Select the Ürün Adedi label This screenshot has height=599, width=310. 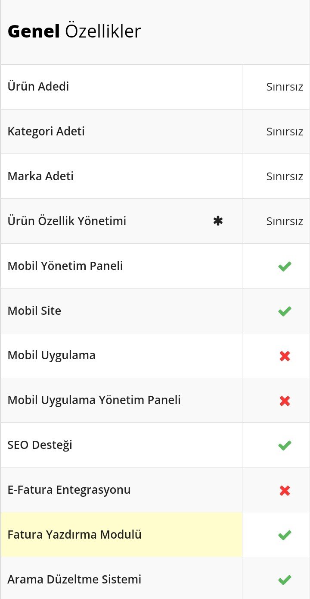[x=38, y=86]
